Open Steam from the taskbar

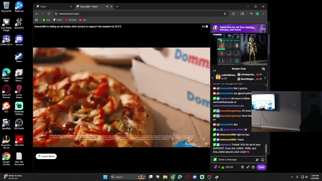click(217, 177)
